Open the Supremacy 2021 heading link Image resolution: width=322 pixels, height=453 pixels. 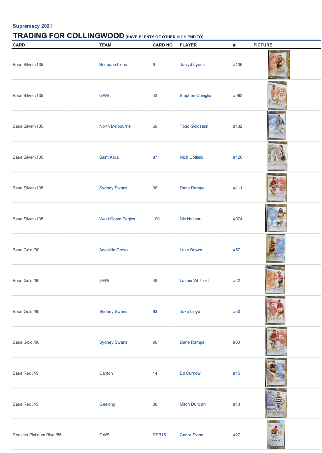click(x=32, y=26)
